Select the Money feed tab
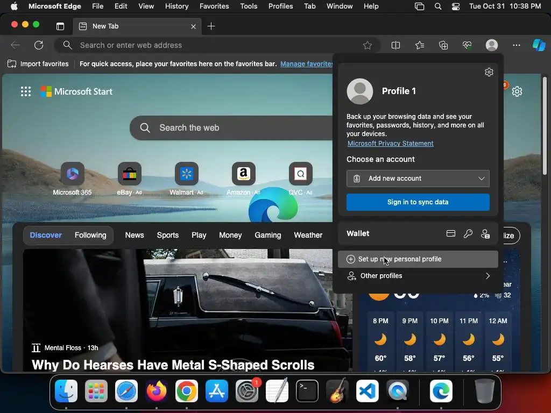 [230, 235]
